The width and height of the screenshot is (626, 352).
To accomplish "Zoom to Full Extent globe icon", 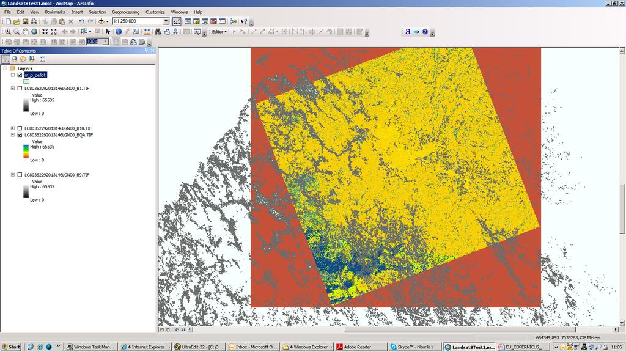I will [34, 32].
